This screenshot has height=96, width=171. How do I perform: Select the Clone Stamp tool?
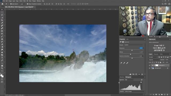(2, 39)
